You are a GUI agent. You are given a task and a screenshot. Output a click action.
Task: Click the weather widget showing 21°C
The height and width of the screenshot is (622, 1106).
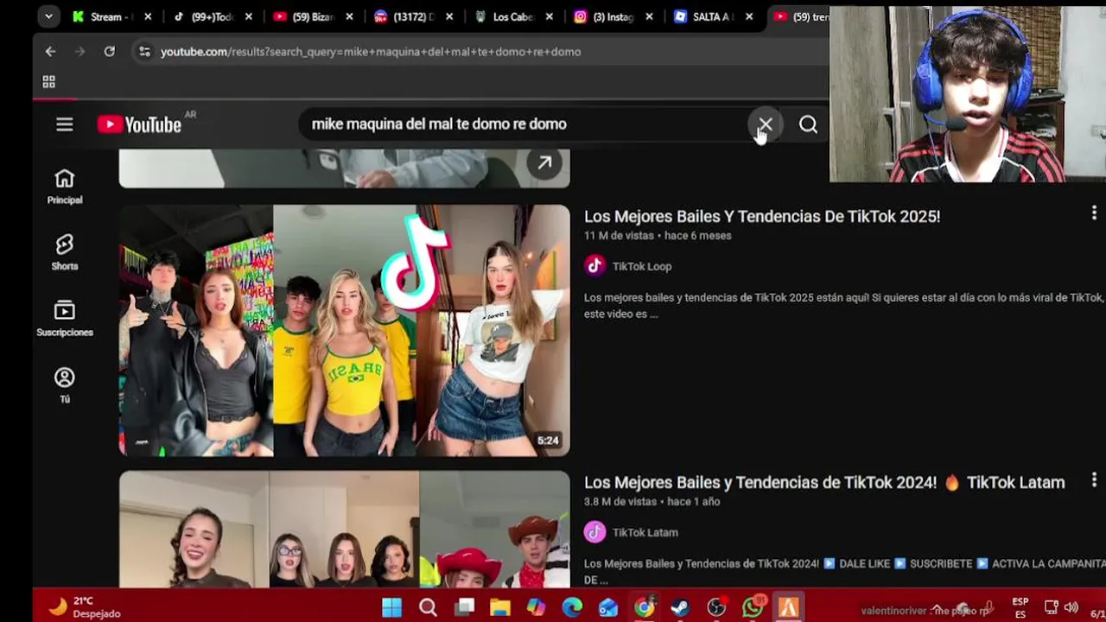(x=84, y=607)
